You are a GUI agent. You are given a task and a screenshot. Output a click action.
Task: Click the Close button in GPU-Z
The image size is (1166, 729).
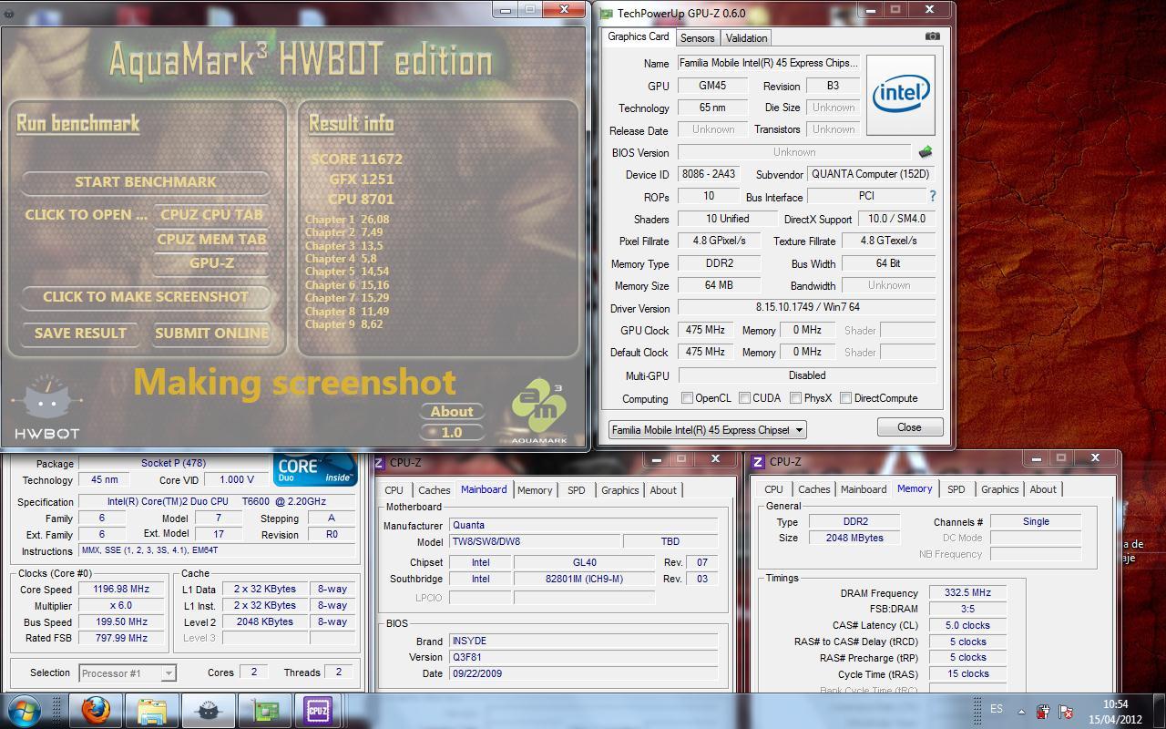tap(909, 427)
